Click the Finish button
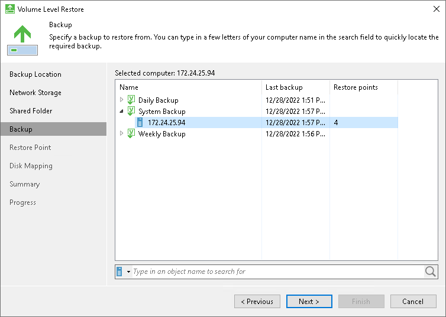This screenshot has width=446, height=317. point(361,302)
